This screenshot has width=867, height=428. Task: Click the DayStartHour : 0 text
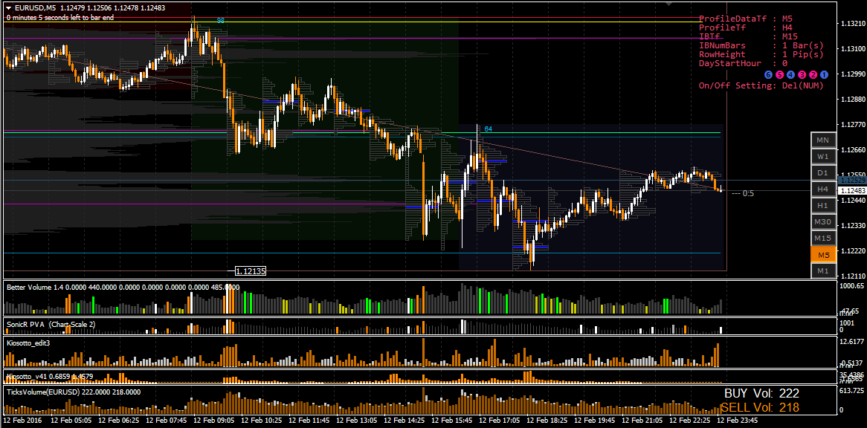[x=743, y=63]
